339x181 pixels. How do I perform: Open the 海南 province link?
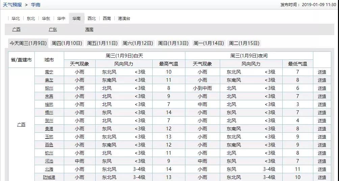coord(89,30)
